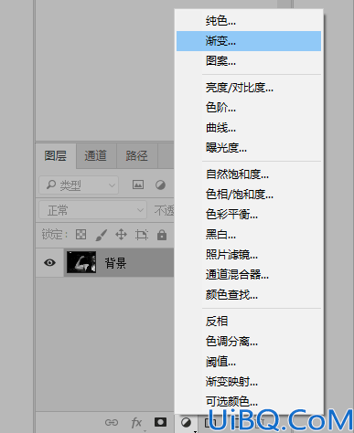Lock image pixels brush icon

pos(102,235)
